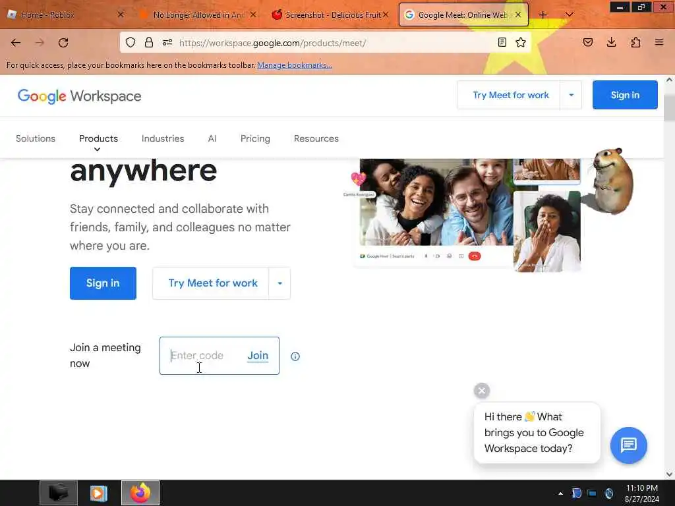Reload the current page
This screenshot has height=506, width=675.
(63, 43)
